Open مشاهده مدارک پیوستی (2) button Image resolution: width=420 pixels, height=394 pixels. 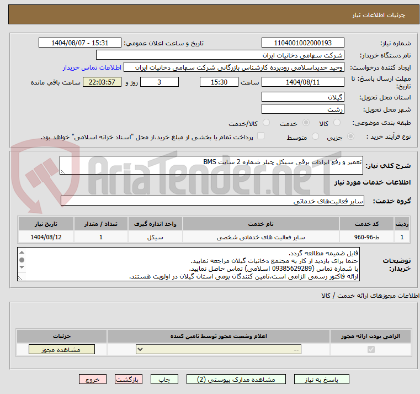pyautogui.click(x=236, y=379)
